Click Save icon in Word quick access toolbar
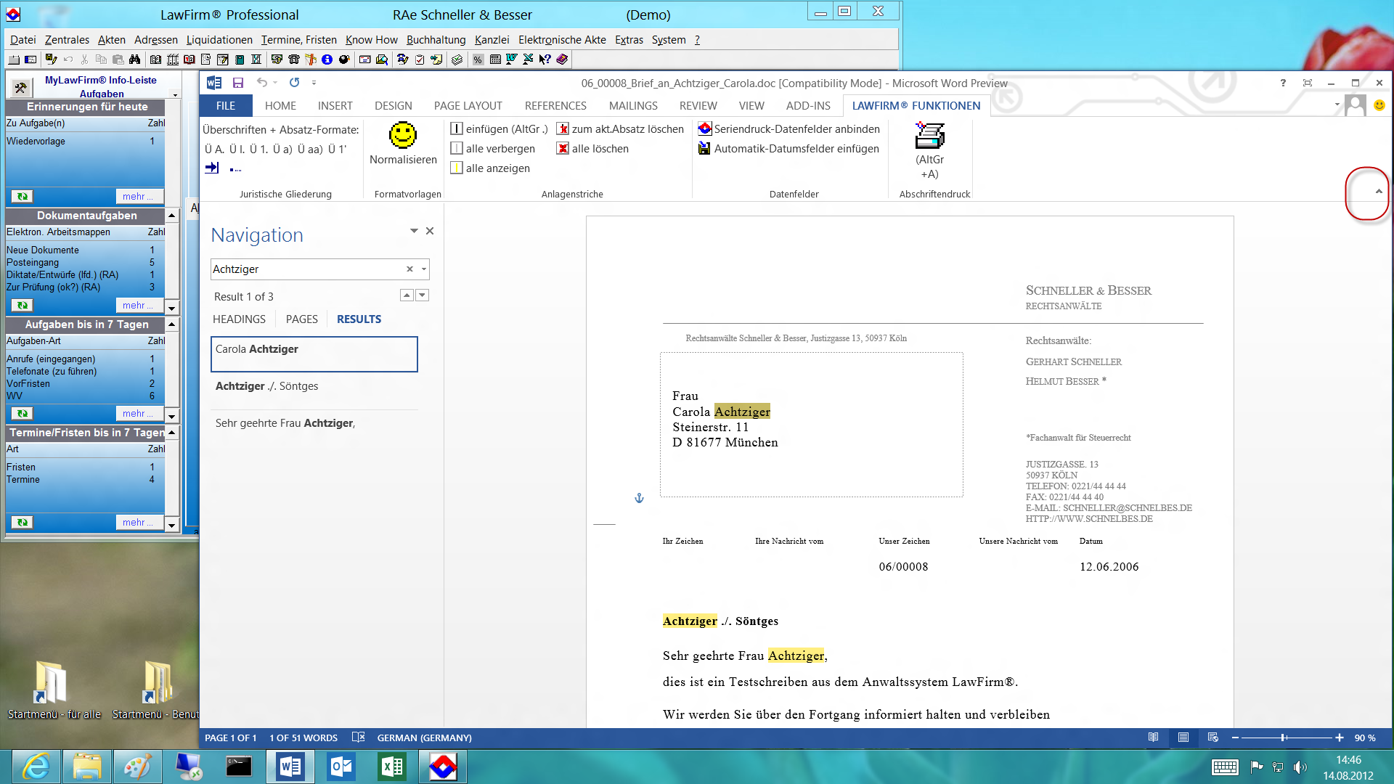 click(238, 83)
